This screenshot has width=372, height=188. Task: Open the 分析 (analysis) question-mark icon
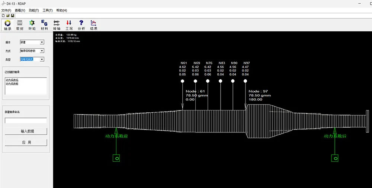tap(81, 25)
